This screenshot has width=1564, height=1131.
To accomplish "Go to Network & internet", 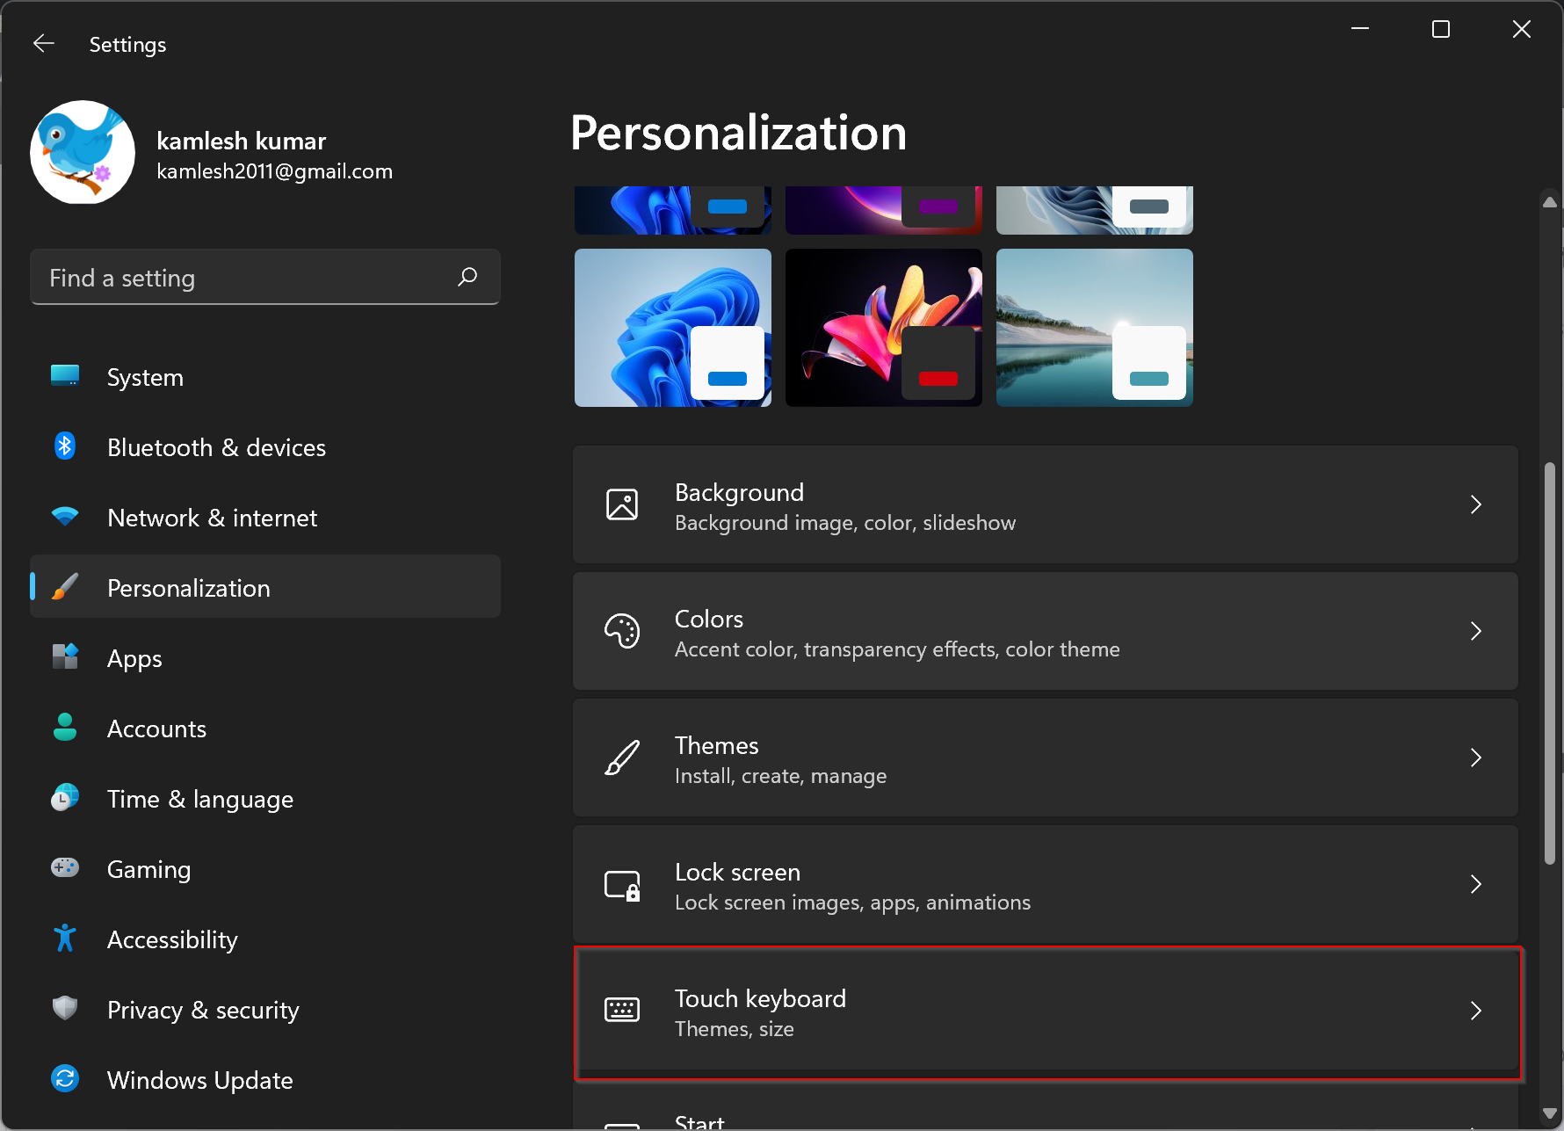I will [265, 518].
